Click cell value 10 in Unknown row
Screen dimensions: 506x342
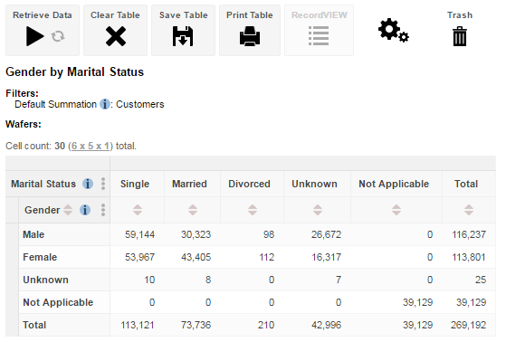149,280
